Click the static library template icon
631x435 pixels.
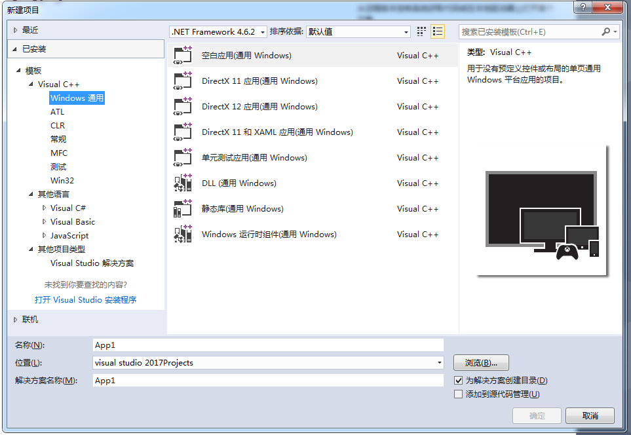tap(183, 208)
